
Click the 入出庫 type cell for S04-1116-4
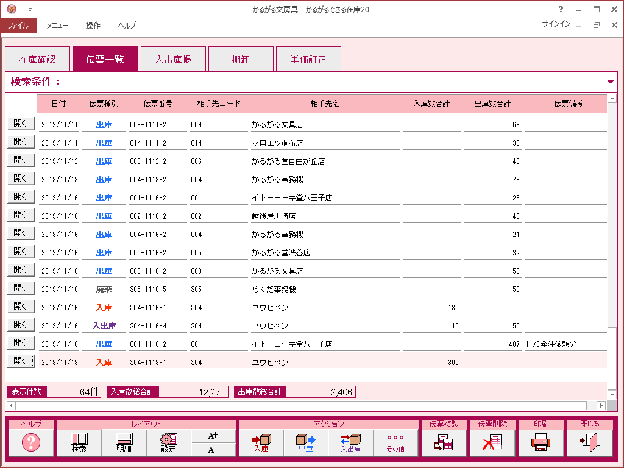[x=104, y=326]
